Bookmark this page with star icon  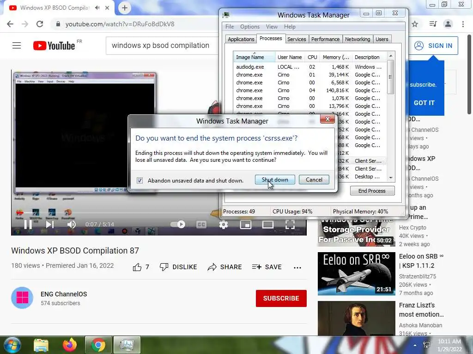point(415,24)
